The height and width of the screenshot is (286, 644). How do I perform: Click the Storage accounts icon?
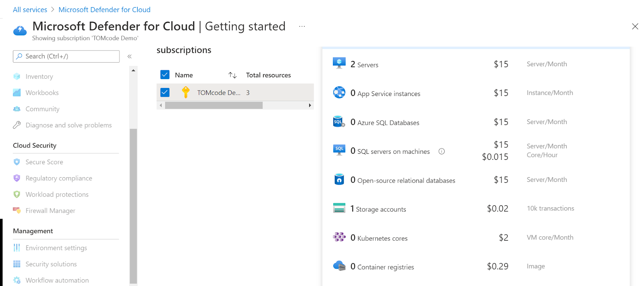click(339, 208)
